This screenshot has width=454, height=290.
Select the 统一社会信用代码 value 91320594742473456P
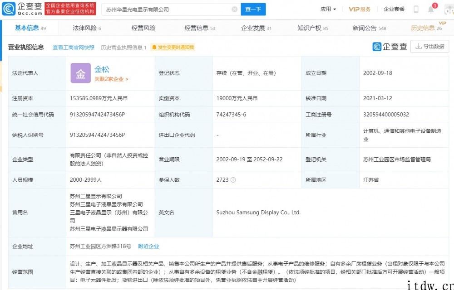[97, 115]
